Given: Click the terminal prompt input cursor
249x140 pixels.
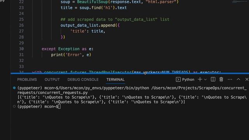Looking at the screenshot, I should pos(59,107).
